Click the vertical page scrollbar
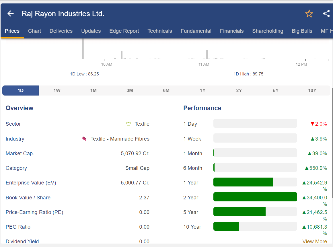 tap(332, 143)
